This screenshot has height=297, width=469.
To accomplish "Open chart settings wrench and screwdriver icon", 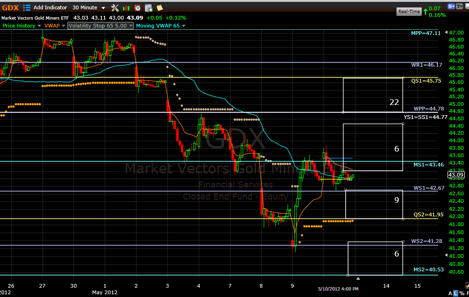I will (115, 8).
